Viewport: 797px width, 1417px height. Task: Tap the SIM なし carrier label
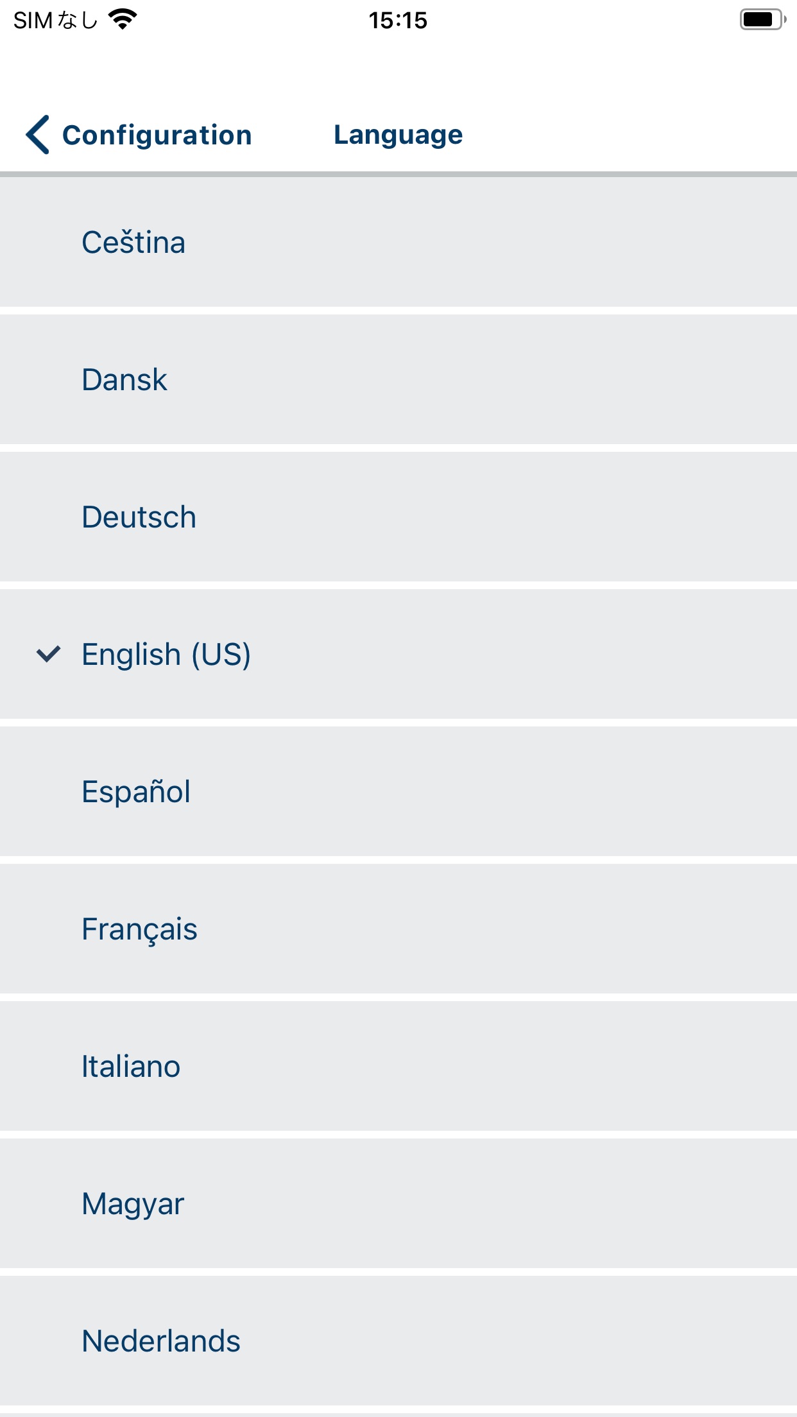[x=56, y=21]
